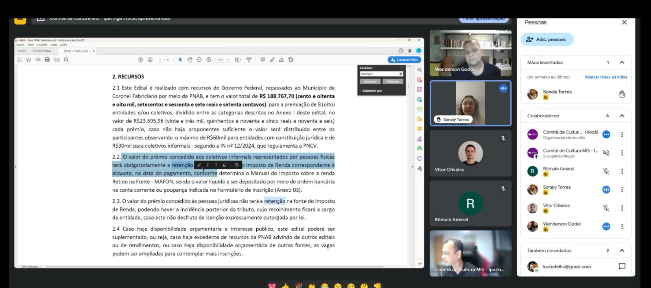This screenshot has width=651, height=288.
Task: Open the Ferramentas tab
Action: pyautogui.click(x=42, y=51)
